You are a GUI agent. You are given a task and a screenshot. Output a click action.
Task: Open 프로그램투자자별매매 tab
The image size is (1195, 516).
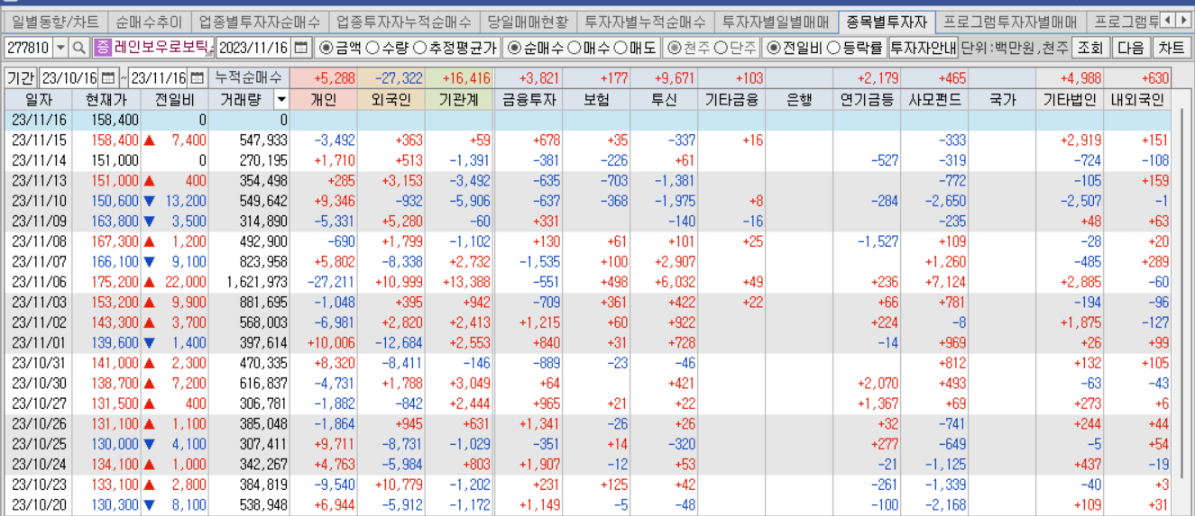(1010, 21)
